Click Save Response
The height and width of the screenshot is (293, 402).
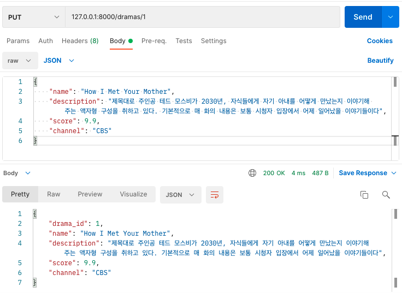click(x=363, y=173)
